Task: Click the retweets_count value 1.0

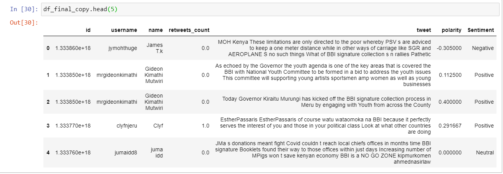Action: (x=205, y=126)
